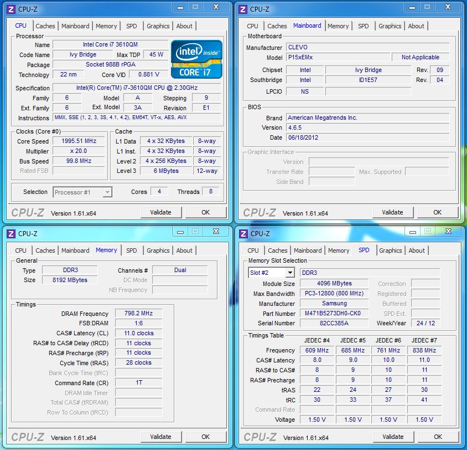467x450 pixels.
Task: Click the Cycle Time value 28 clocks
Action: 138,362
